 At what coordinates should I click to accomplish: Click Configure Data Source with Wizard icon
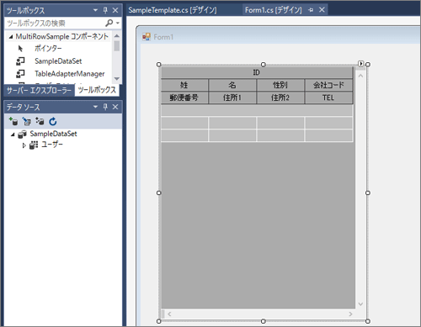[40, 121]
